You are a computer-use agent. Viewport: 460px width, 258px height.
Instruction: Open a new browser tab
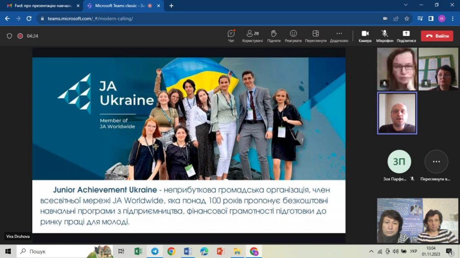point(171,5)
